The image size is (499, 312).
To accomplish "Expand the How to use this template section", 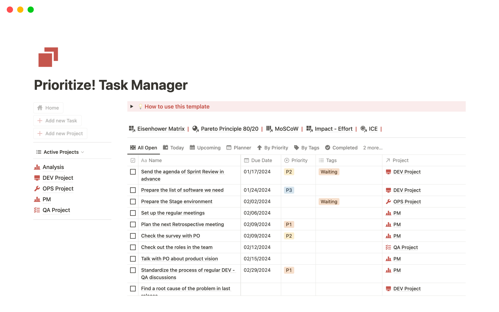I will (x=132, y=106).
